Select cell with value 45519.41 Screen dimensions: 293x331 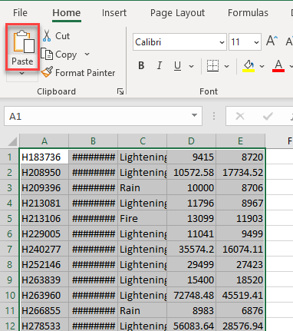click(240, 295)
